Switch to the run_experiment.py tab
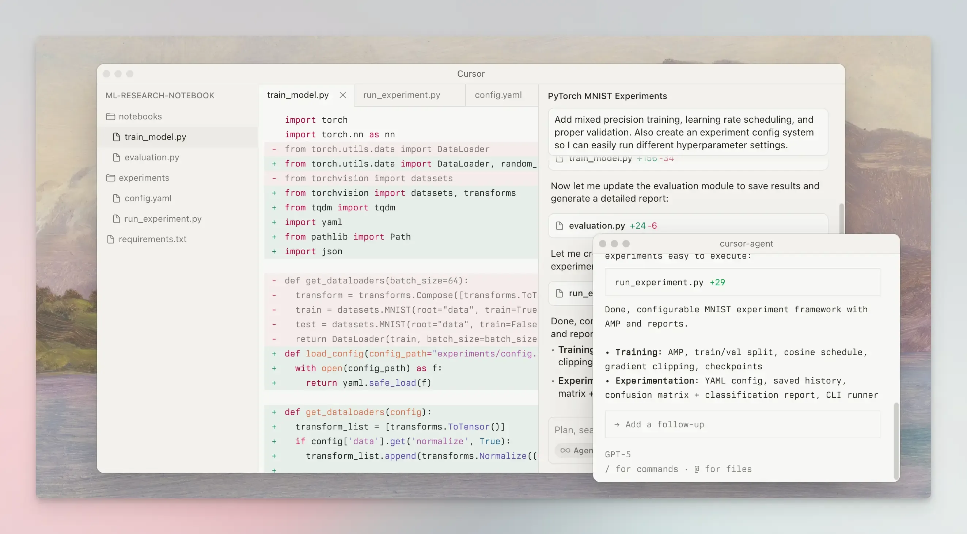 401,95
